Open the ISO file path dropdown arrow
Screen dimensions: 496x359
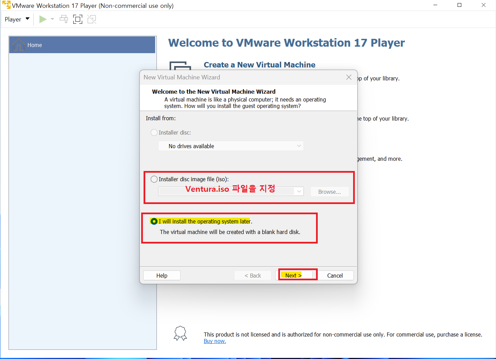pos(299,191)
